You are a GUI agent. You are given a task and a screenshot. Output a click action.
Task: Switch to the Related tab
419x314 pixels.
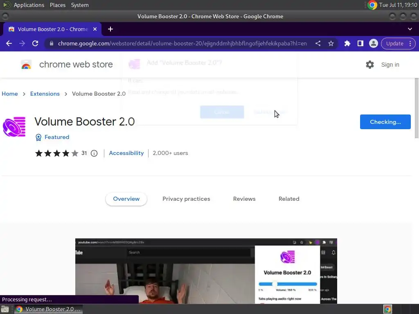[x=289, y=199]
